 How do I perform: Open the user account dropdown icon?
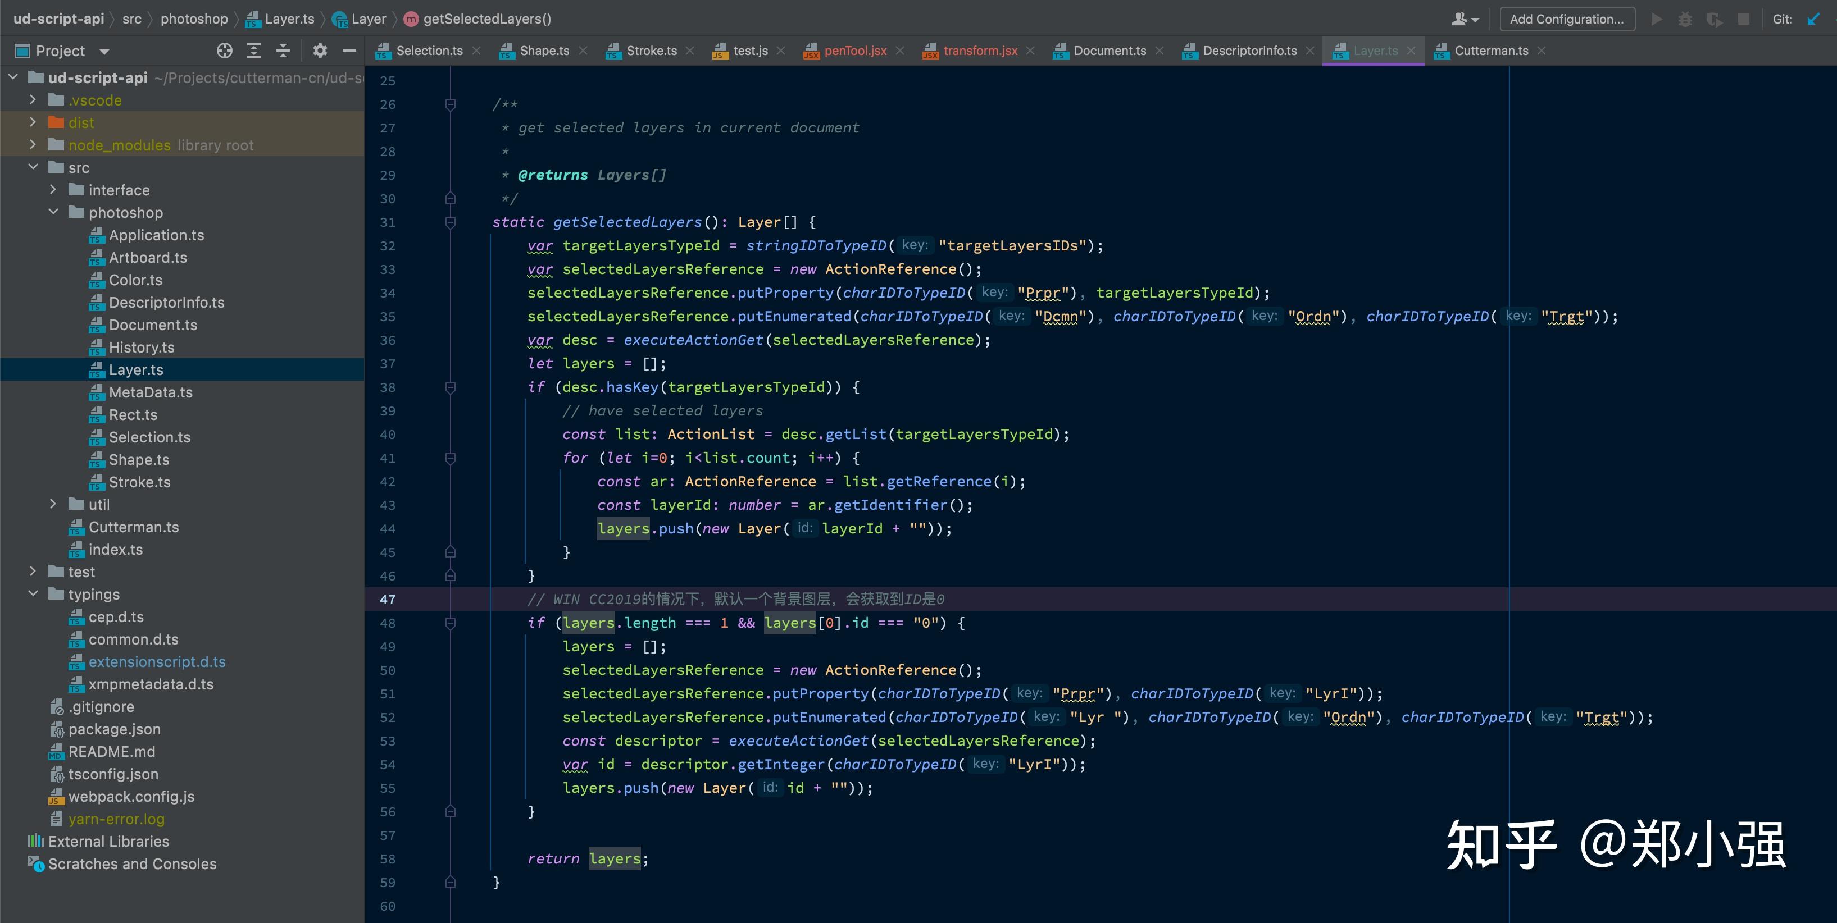1464,19
